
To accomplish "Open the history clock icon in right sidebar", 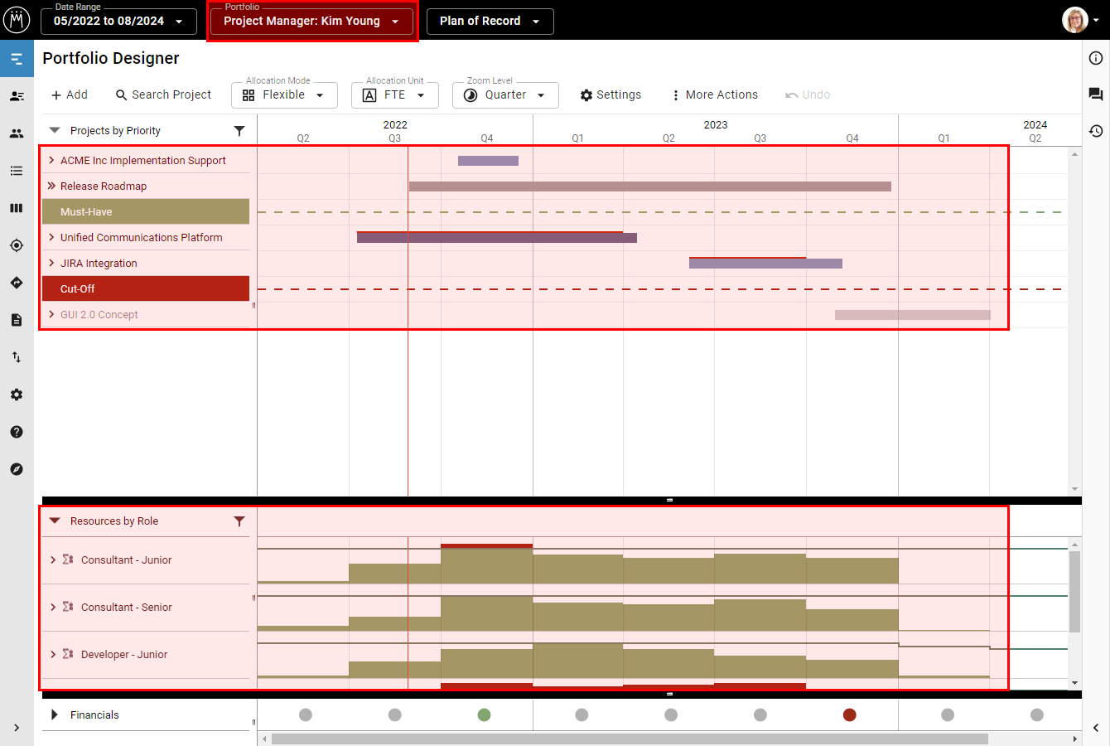I will [x=1095, y=131].
